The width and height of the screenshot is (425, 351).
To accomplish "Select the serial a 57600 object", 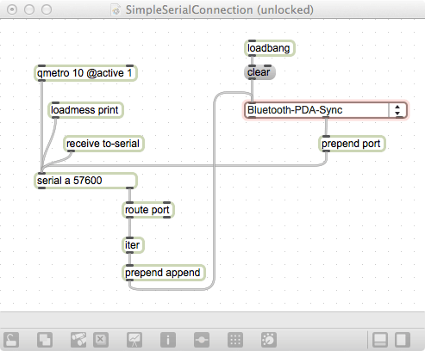I will coord(85,181).
